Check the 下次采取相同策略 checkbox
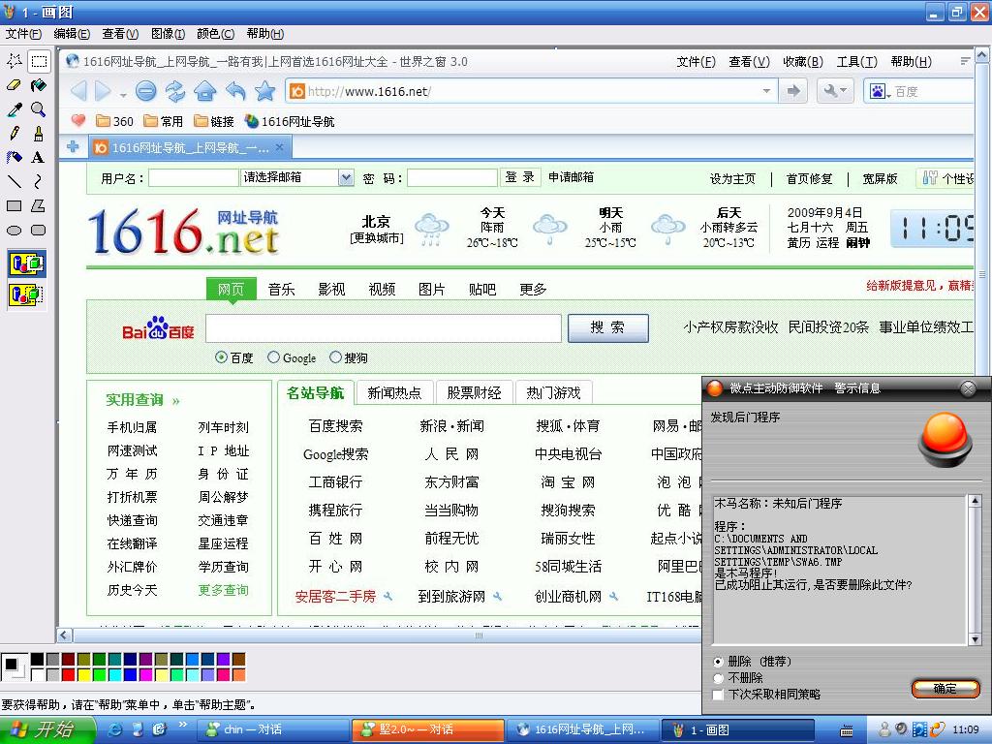 click(718, 695)
